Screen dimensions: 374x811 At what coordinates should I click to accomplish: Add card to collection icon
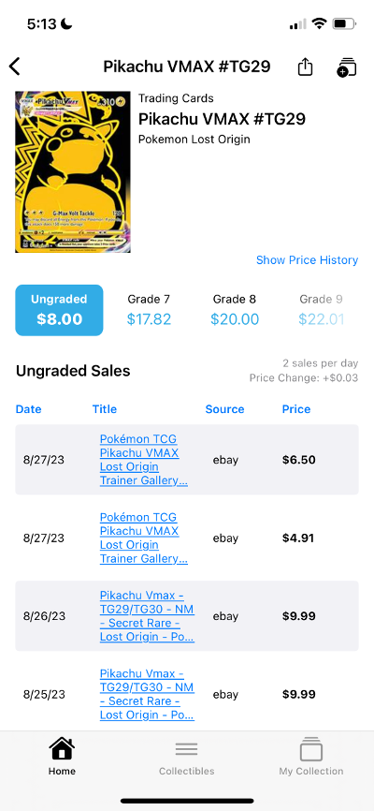click(x=346, y=67)
